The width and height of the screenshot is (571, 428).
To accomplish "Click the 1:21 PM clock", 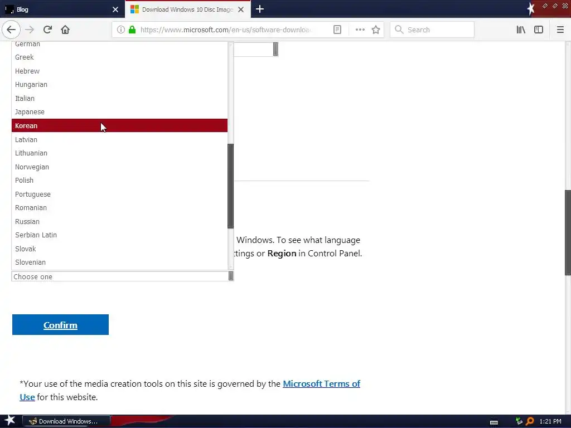I will pyautogui.click(x=550, y=421).
